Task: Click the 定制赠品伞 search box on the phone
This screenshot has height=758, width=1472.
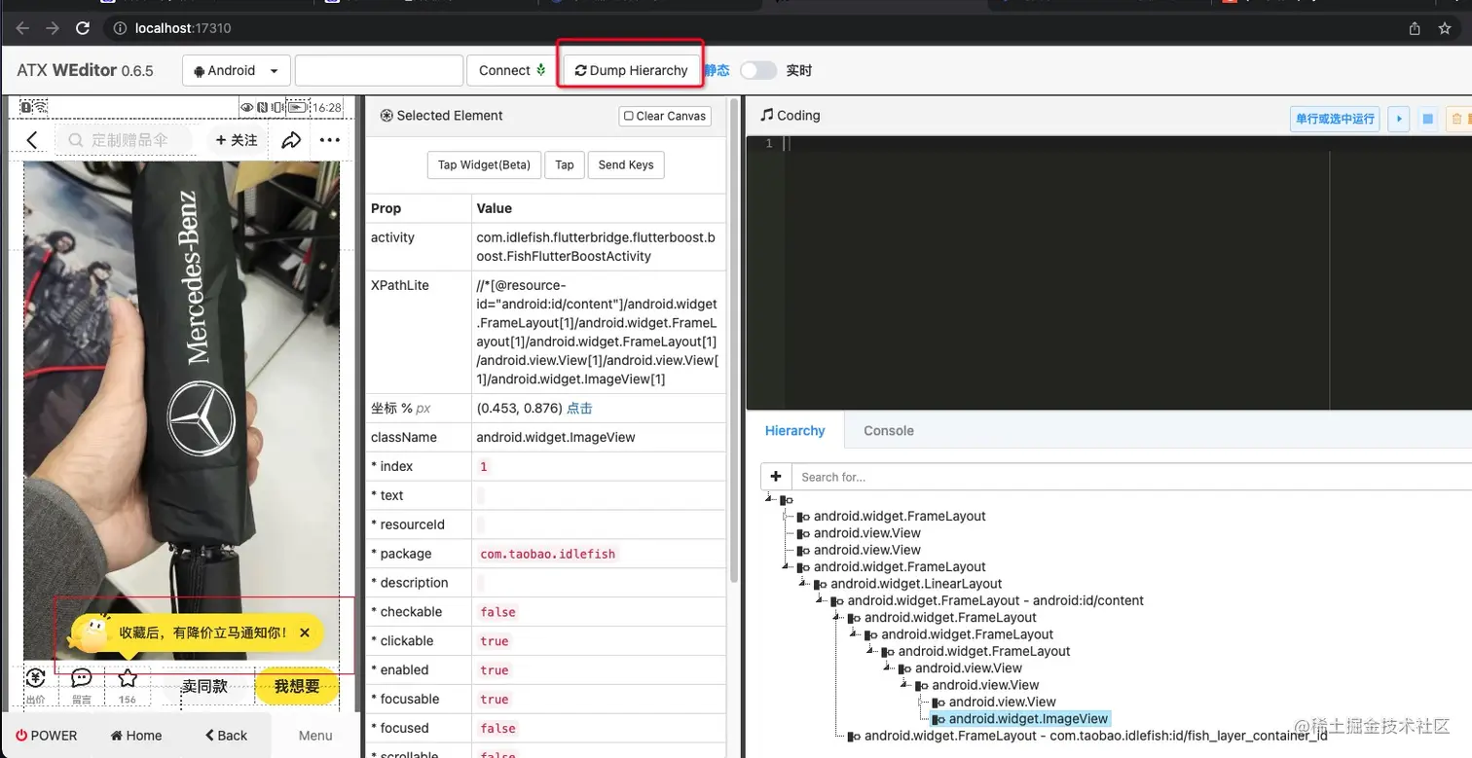Action: pyautogui.click(x=123, y=140)
